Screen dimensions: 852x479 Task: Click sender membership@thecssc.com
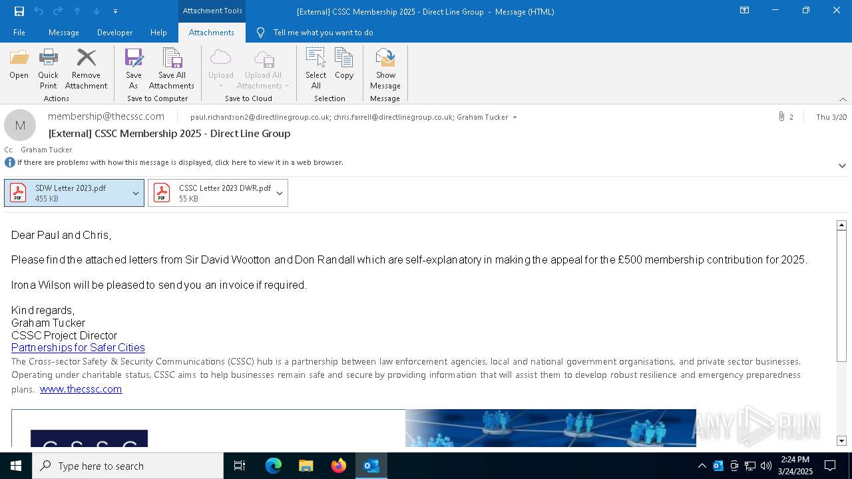pyautogui.click(x=106, y=116)
